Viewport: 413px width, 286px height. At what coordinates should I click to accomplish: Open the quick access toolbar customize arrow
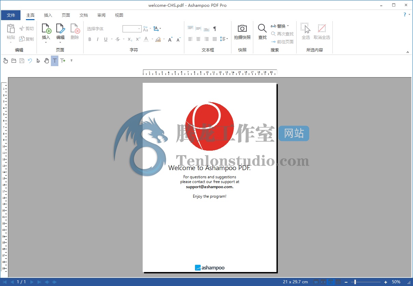tap(71, 61)
